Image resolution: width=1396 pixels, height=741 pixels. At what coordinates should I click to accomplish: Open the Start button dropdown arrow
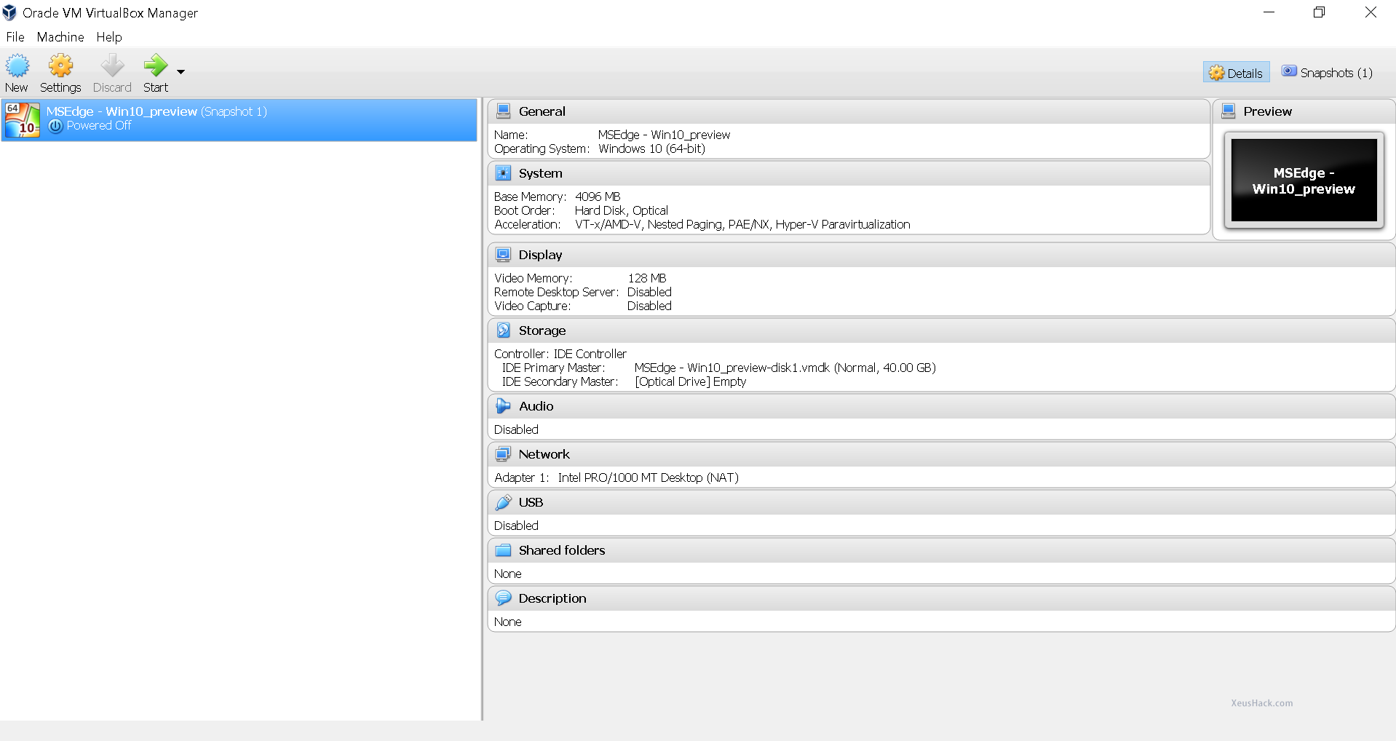coord(181,71)
